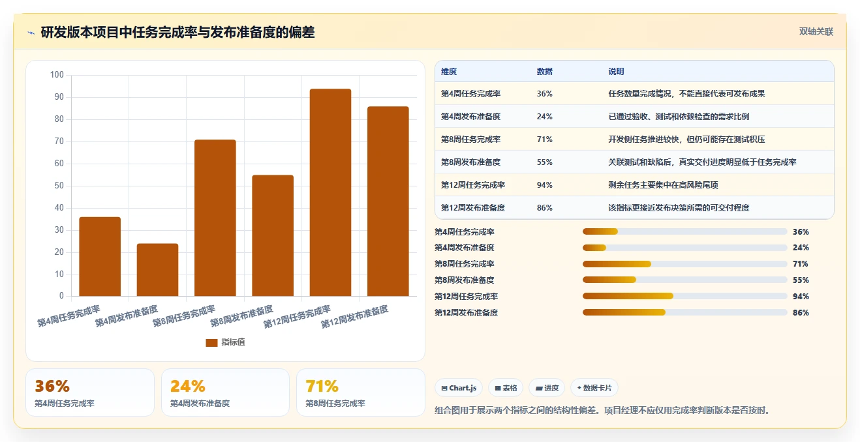
Task: Select the 数据卡片 chip label
Action: point(597,388)
